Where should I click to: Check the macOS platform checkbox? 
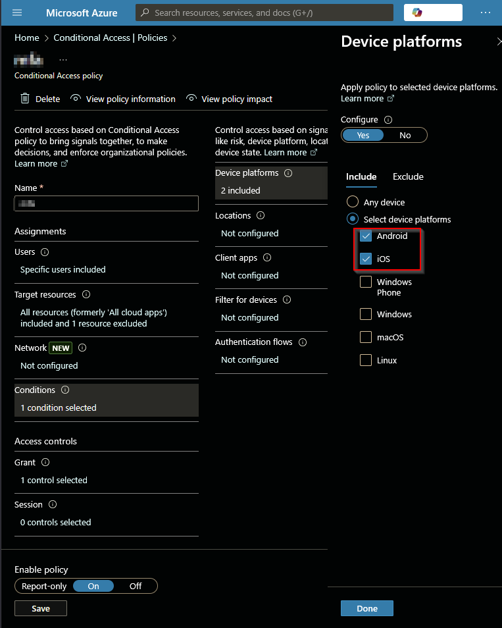pyautogui.click(x=366, y=338)
